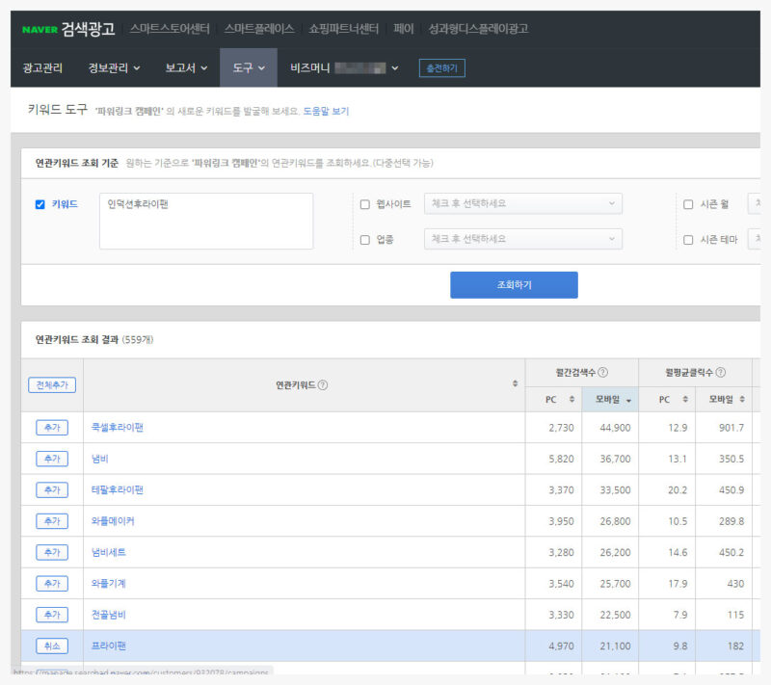Click the 조회하기 button
The image size is (771, 685).
(x=514, y=285)
